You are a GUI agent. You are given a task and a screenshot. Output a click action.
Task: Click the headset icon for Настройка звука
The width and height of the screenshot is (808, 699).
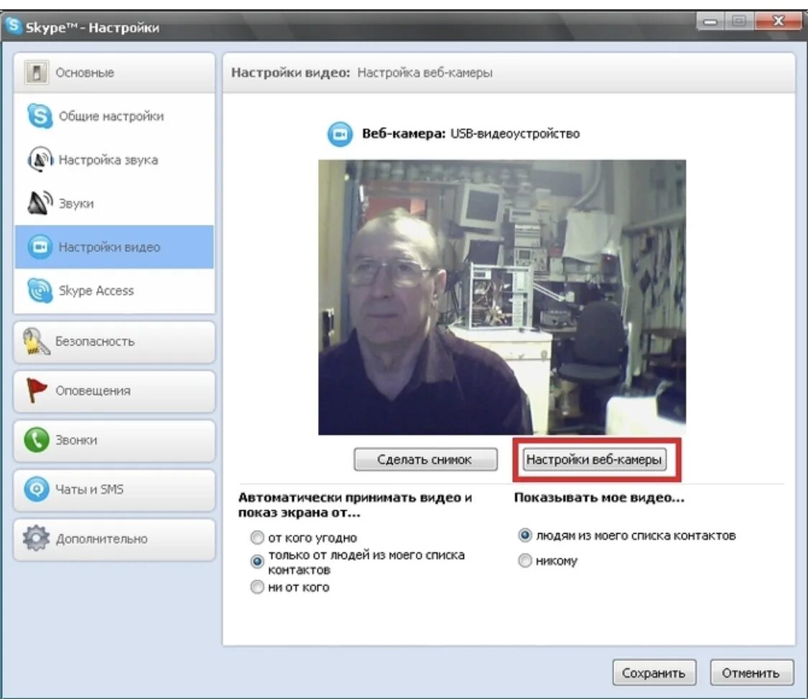(40, 159)
